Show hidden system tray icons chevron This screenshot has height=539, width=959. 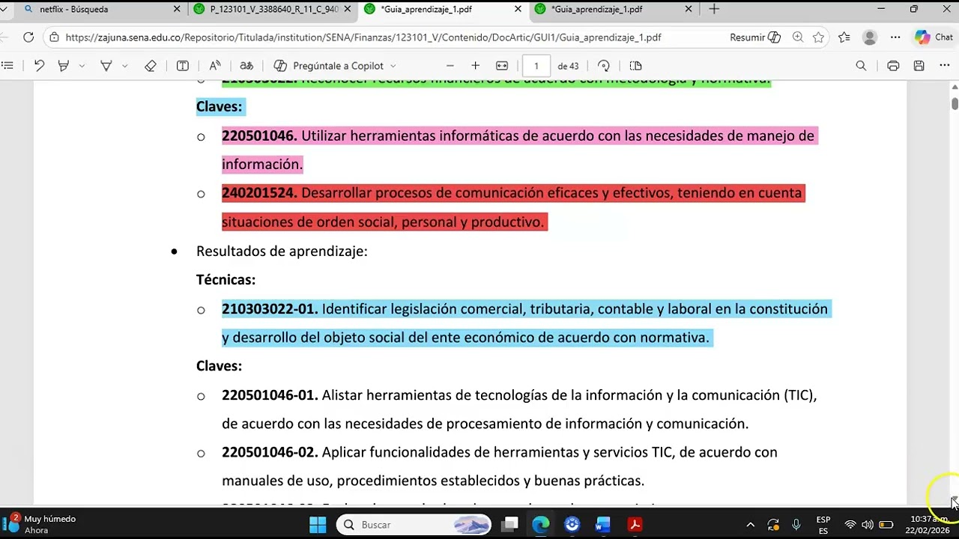point(750,525)
